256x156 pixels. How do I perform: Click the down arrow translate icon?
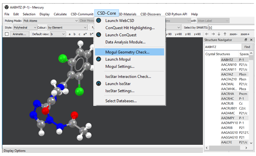(x=219, y=34)
